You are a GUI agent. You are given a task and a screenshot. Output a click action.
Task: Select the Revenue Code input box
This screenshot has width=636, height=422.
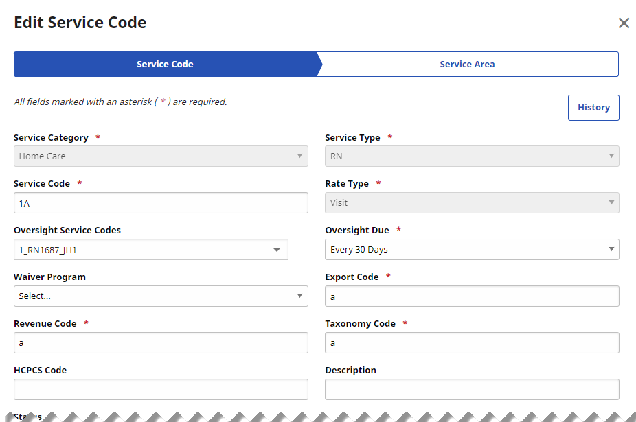tap(161, 342)
